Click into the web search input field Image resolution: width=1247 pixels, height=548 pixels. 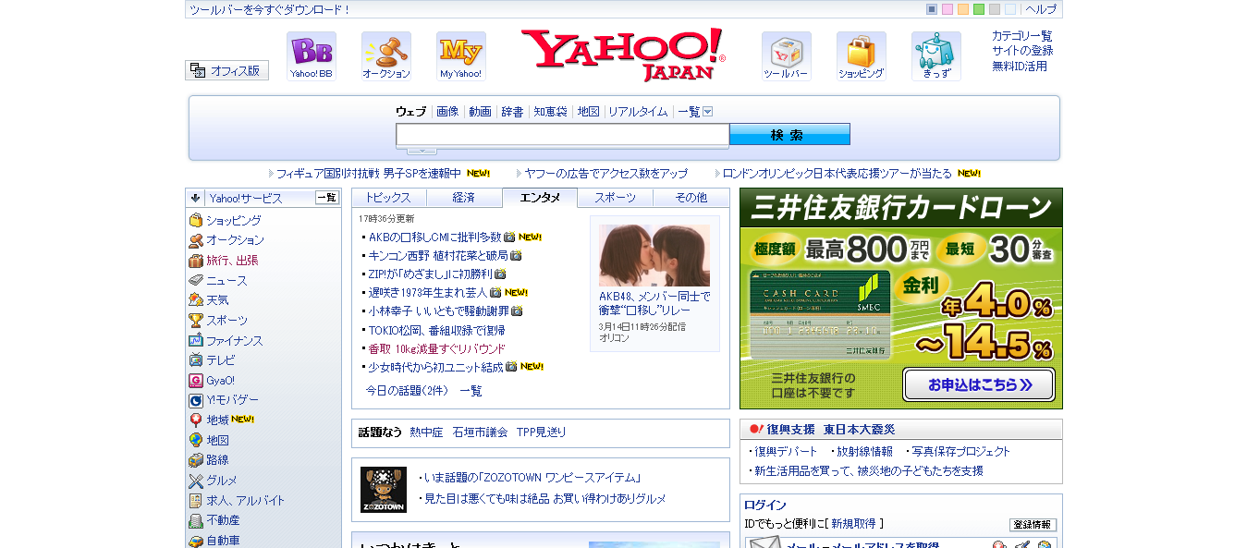[563, 135]
